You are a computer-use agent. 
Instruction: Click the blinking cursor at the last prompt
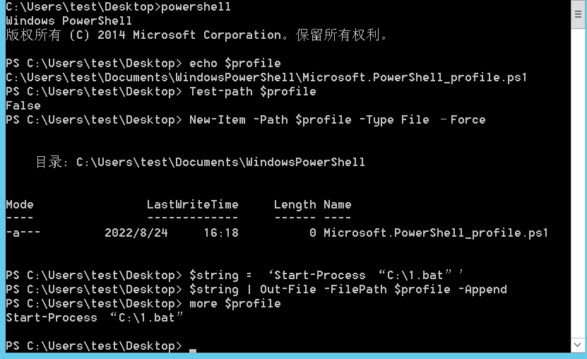pos(193,351)
